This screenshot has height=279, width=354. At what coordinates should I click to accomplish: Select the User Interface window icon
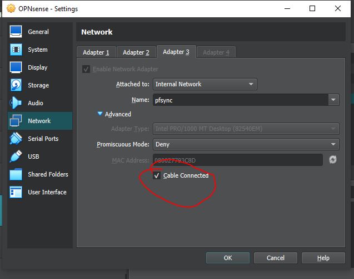pyautogui.click(x=16, y=192)
